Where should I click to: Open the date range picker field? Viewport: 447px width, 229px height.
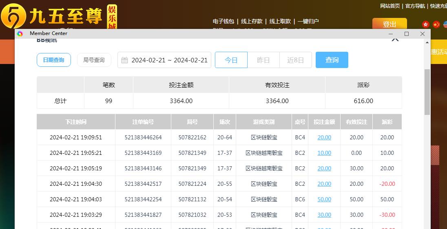point(169,60)
